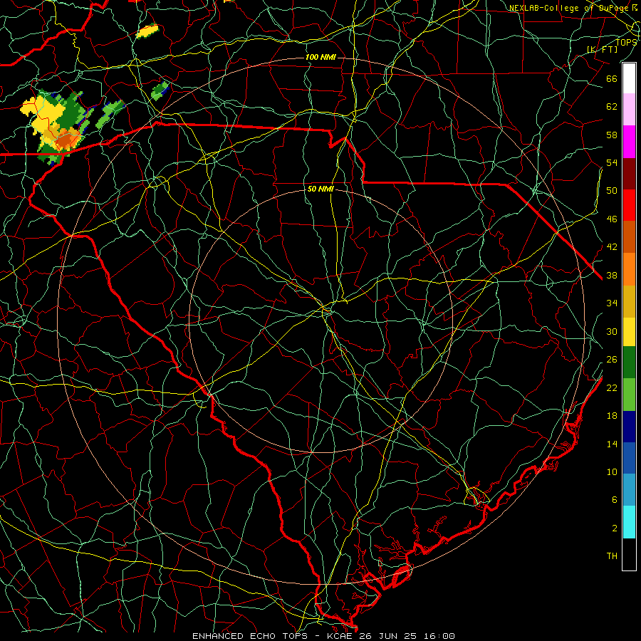
Task: Click the '42' legend value
Action: coord(612,246)
